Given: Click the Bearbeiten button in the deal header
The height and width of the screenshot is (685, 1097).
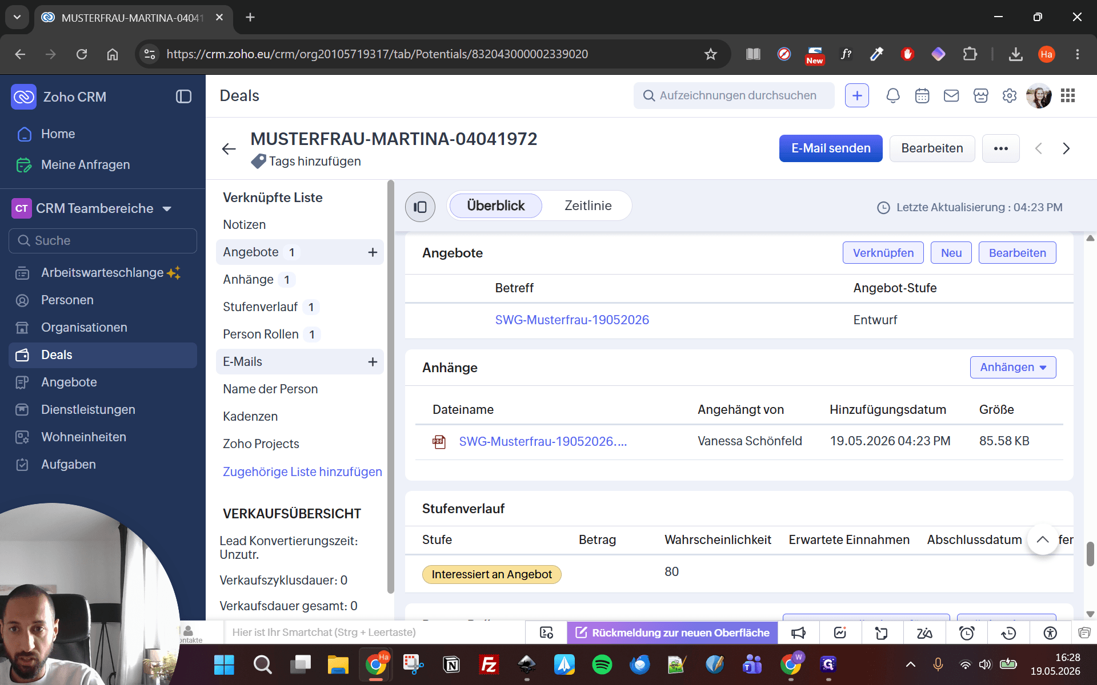Looking at the screenshot, I should coord(932,148).
